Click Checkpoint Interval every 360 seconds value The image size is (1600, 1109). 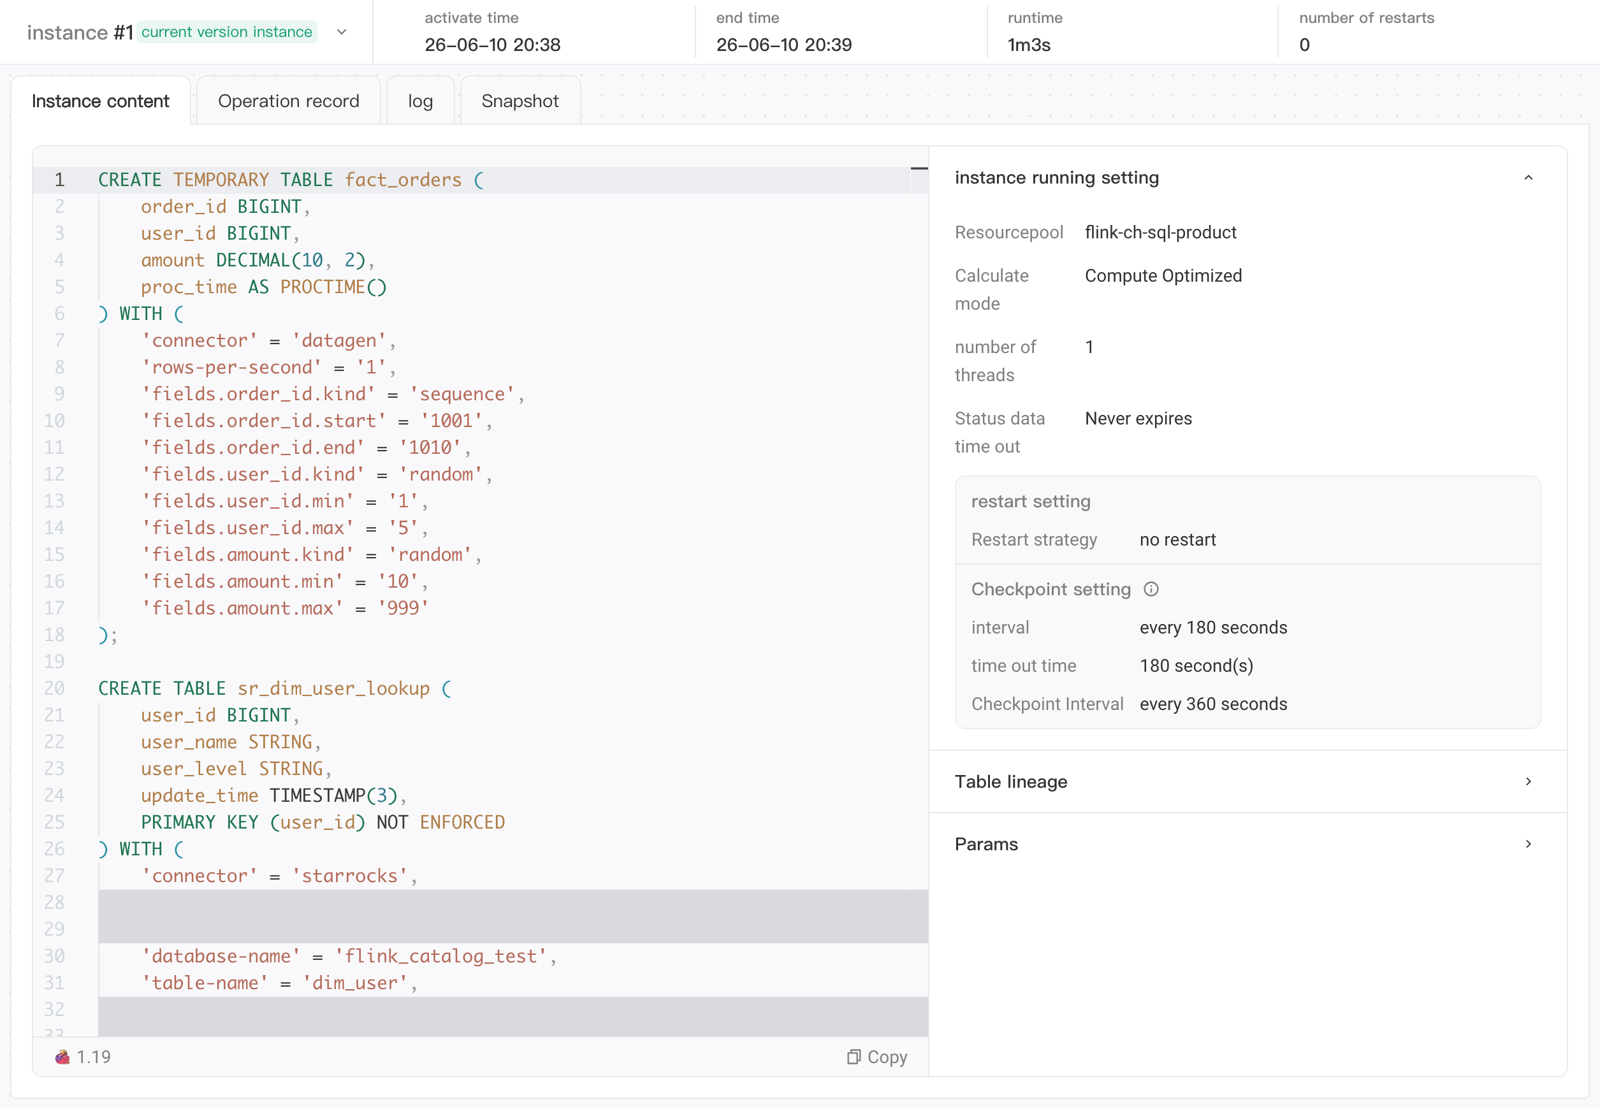pyautogui.click(x=1213, y=704)
